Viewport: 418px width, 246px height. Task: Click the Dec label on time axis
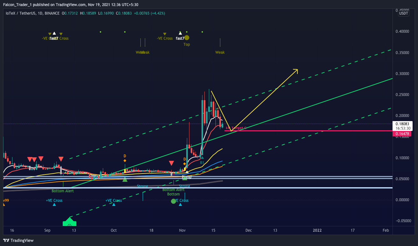(248, 230)
